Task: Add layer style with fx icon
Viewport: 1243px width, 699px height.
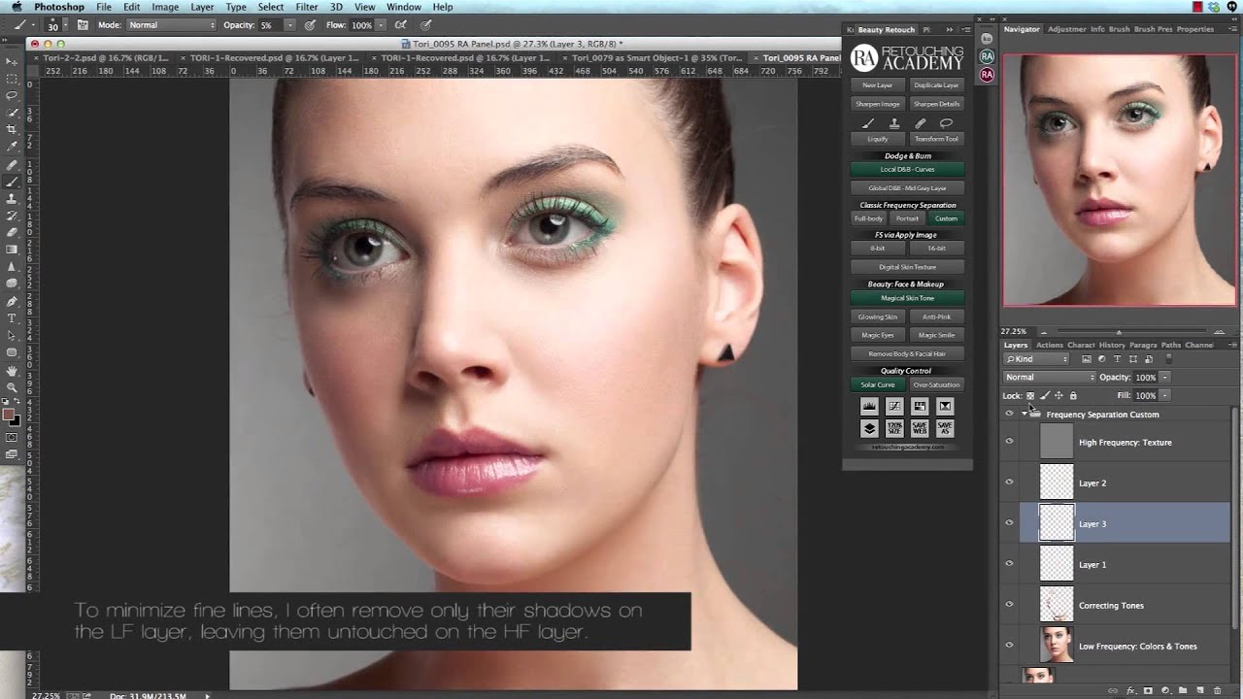Action: pyautogui.click(x=1132, y=690)
